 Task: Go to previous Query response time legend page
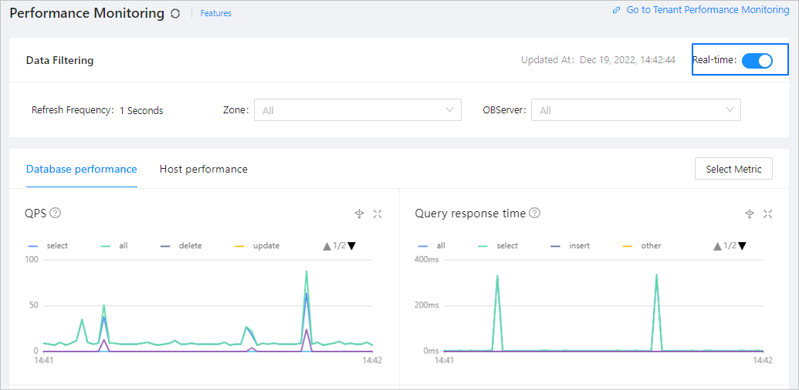point(717,246)
